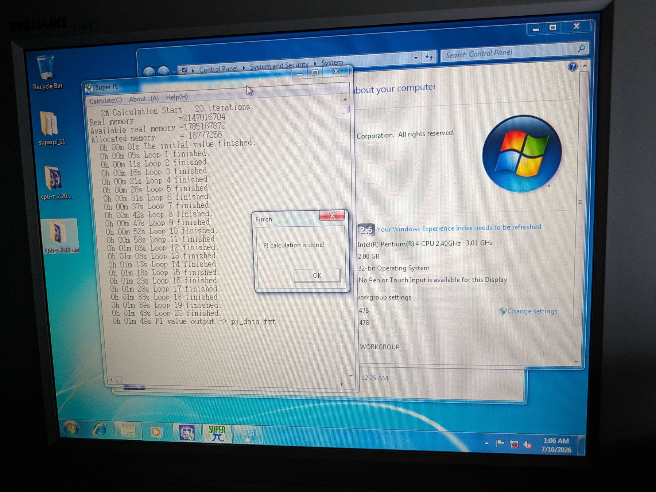Expand the address bar history dropdown
This screenshot has height=492, width=656.
point(416,58)
